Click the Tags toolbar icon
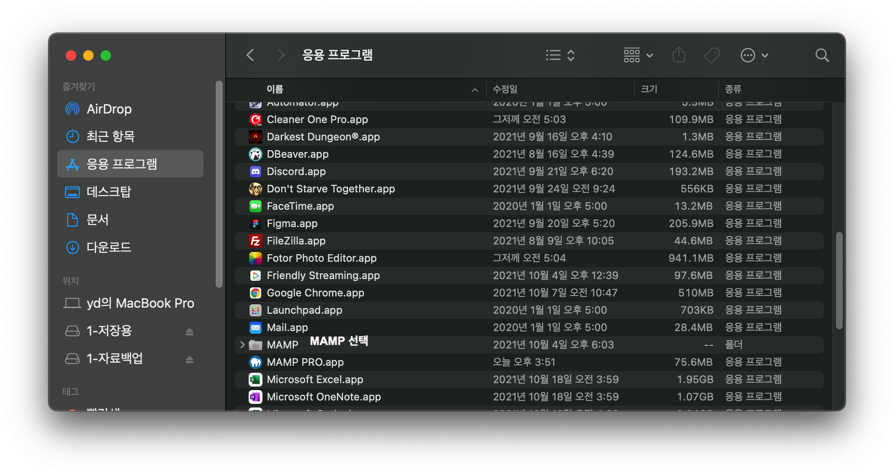Image resolution: width=894 pixels, height=475 pixels. tap(712, 55)
